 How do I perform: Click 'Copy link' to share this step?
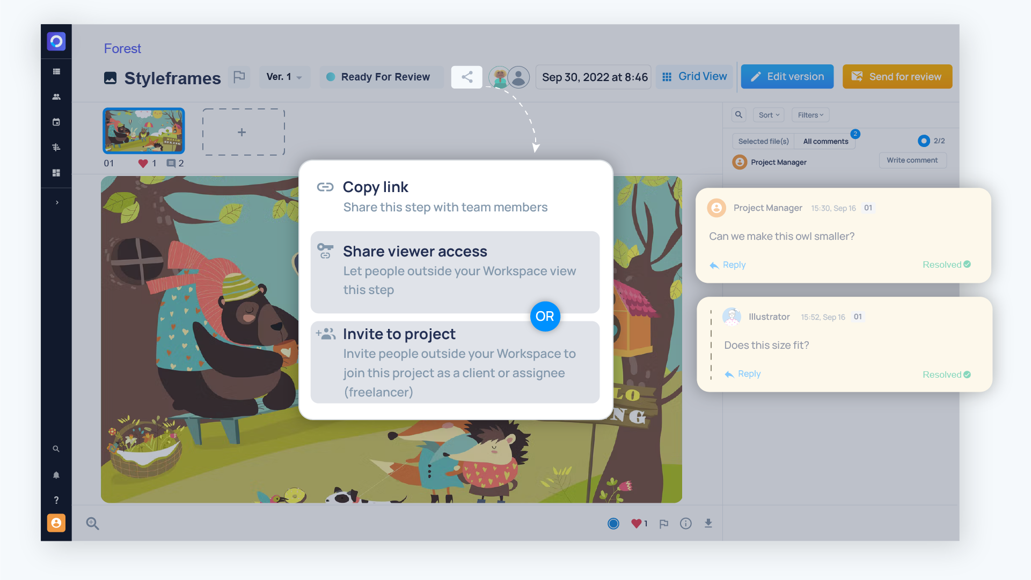376,187
